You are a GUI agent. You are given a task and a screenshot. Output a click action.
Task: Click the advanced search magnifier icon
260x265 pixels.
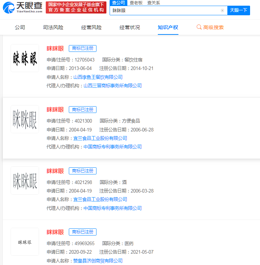point(199,27)
